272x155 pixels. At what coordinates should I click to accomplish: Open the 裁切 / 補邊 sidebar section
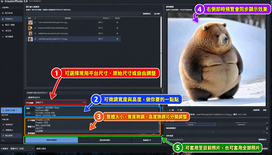[11, 25]
